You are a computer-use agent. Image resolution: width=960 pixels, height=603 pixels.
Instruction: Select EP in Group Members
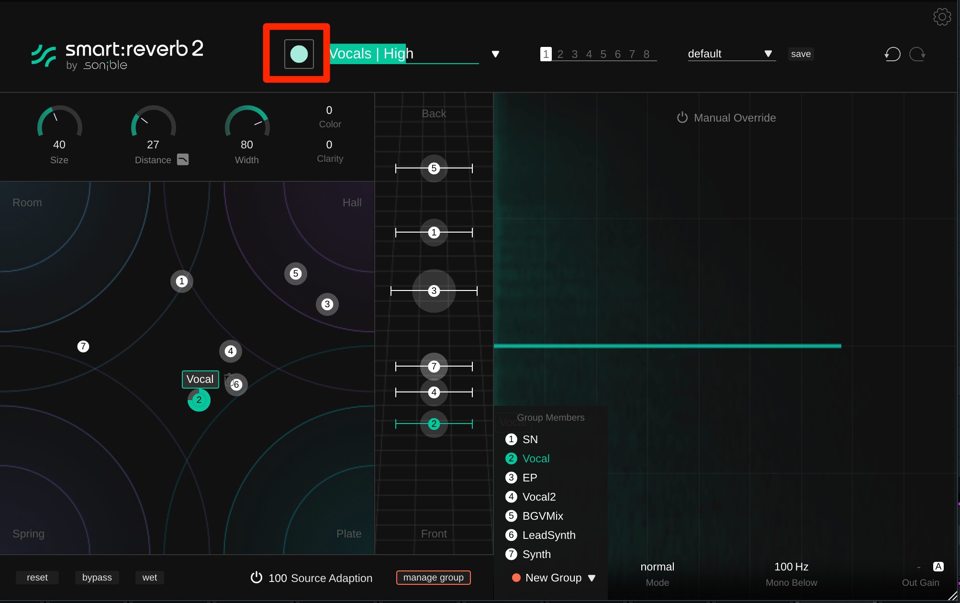point(521,478)
